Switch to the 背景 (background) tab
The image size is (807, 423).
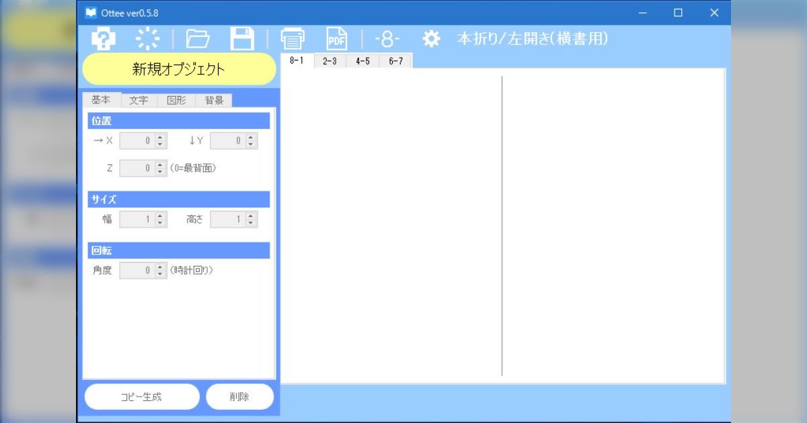215,99
